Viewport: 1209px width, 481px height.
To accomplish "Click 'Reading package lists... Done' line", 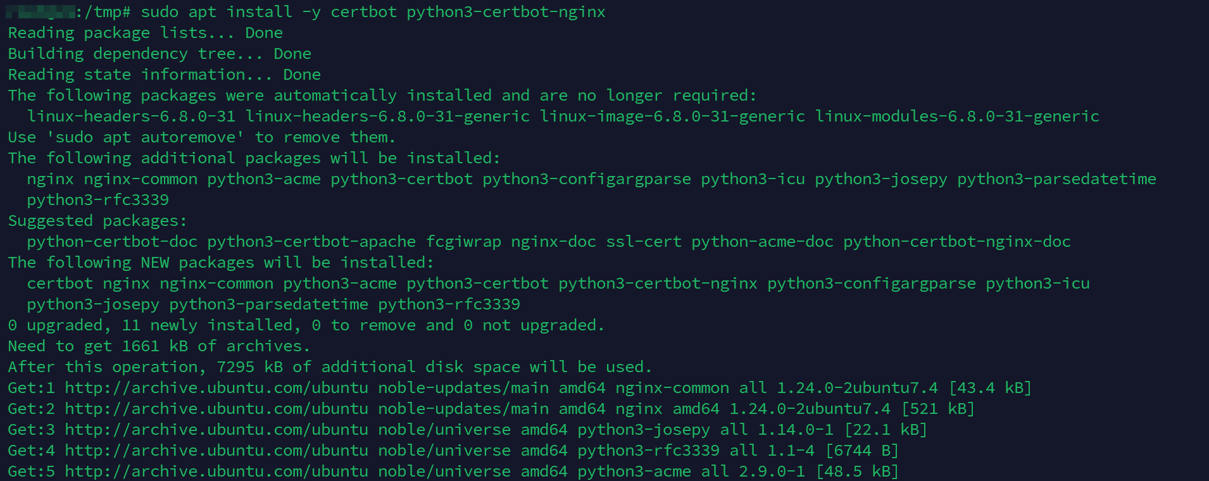I will pyautogui.click(x=145, y=33).
